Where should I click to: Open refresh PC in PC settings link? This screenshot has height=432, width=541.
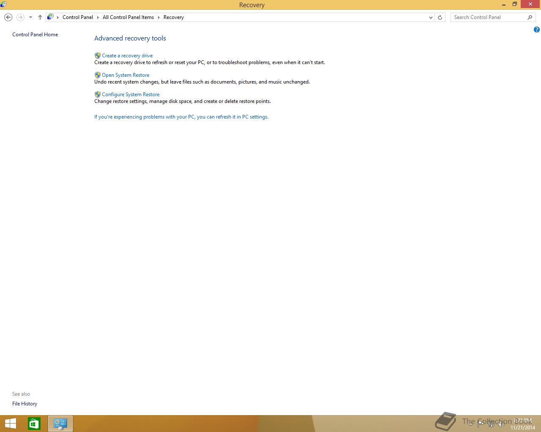point(181,117)
